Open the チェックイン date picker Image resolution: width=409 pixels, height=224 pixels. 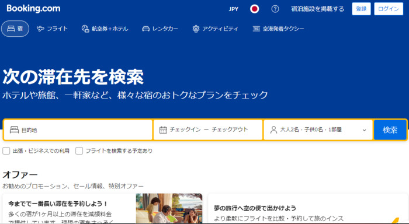185,129
